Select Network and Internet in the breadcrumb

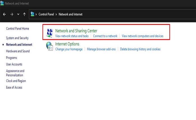(x=71, y=14)
